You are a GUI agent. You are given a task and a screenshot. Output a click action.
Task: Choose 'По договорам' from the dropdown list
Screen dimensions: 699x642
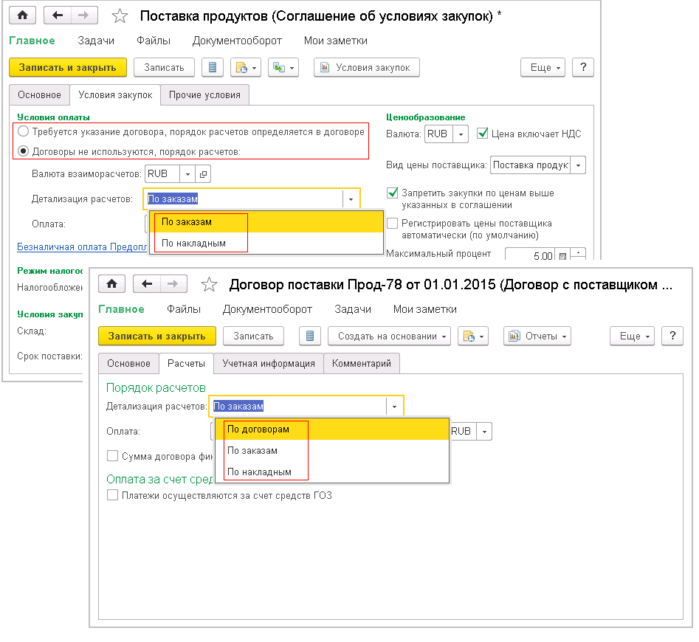click(x=258, y=429)
